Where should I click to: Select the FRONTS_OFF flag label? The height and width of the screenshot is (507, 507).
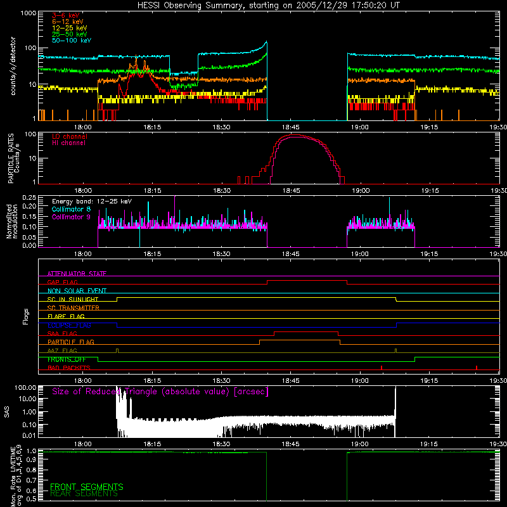pyautogui.click(x=67, y=359)
